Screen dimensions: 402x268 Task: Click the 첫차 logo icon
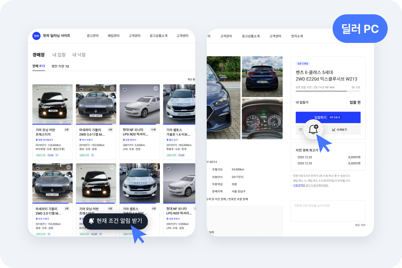tap(36, 36)
